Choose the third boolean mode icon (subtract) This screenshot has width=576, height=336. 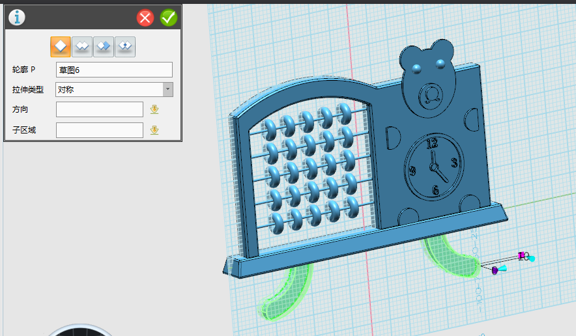[104, 46]
